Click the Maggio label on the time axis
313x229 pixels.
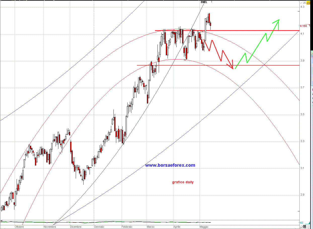[204, 227]
